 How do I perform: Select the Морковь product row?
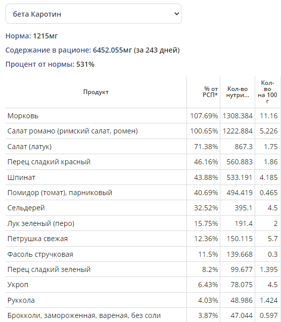pyautogui.click(x=143, y=116)
